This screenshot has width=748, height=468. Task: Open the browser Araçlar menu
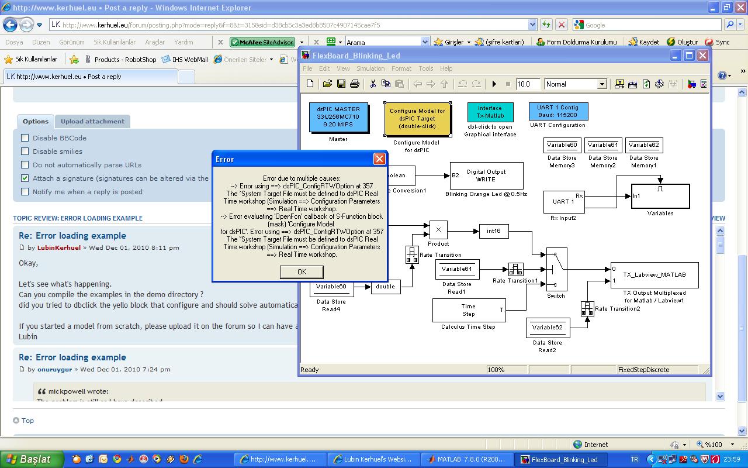coord(155,42)
